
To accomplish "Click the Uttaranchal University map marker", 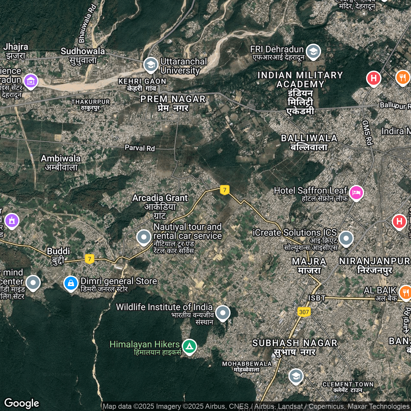I will click(150, 65).
